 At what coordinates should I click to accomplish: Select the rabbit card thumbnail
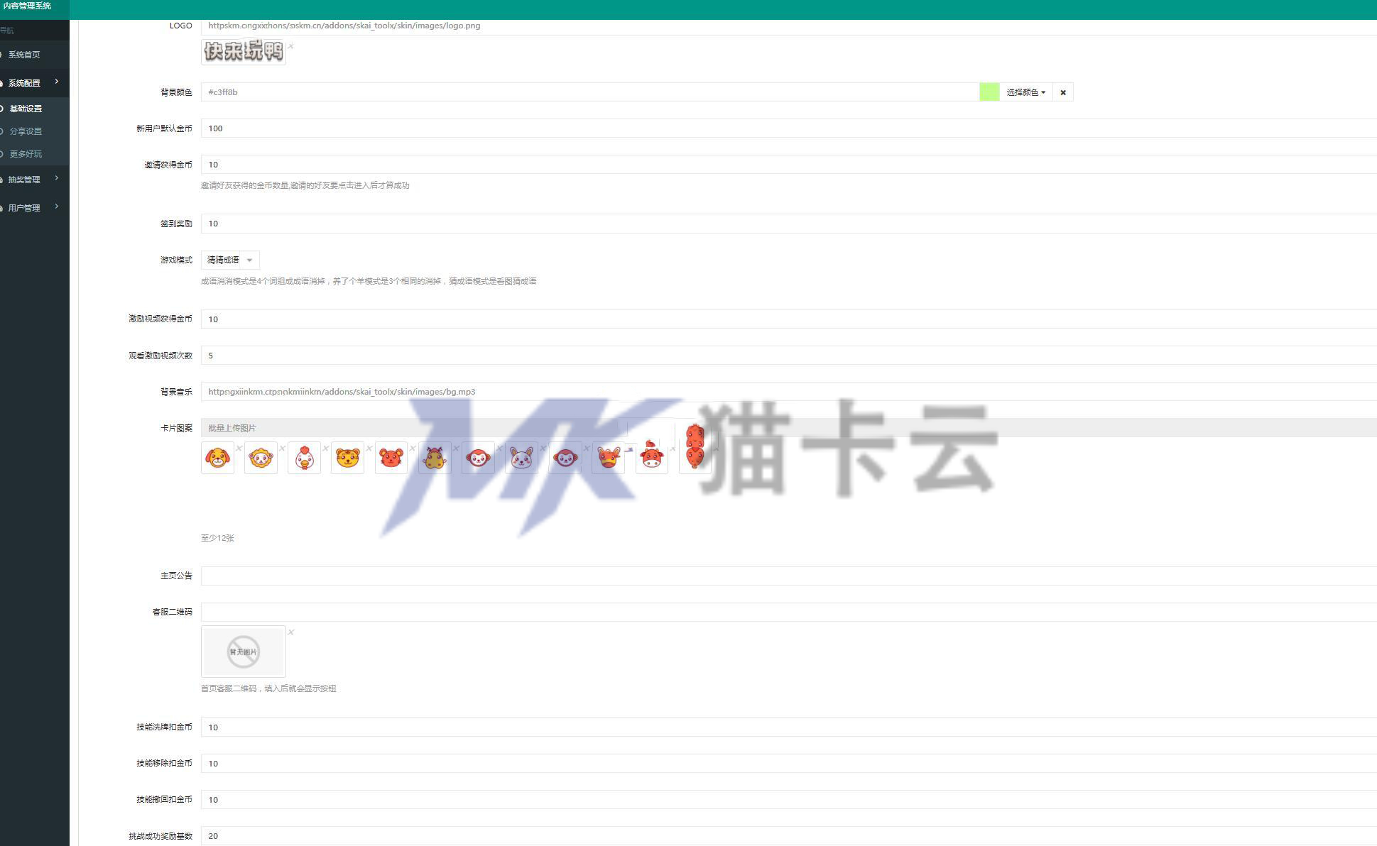click(521, 458)
